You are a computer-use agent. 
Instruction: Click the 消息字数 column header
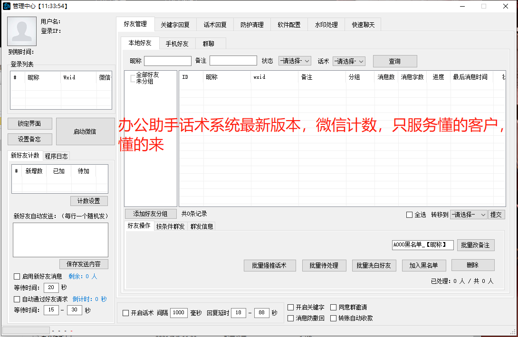[x=412, y=77]
